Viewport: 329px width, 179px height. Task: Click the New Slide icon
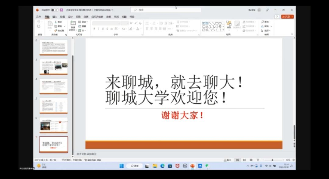pos(73,23)
